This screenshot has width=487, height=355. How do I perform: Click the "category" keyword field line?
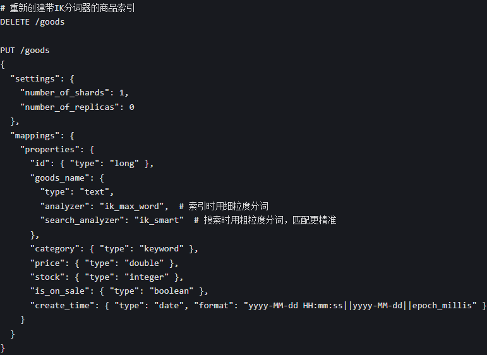coord(114,249)
